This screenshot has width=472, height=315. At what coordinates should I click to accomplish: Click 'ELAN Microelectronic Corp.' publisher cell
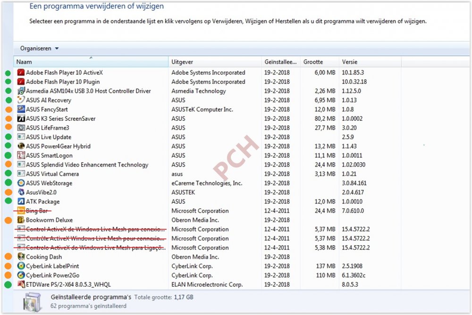click(207, 285)
